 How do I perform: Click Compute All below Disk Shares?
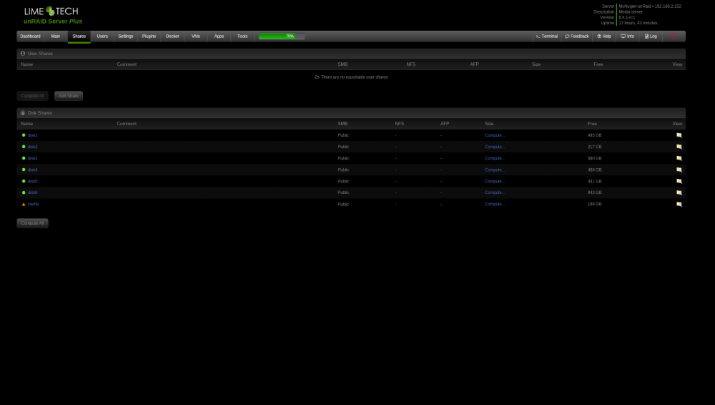32,223
